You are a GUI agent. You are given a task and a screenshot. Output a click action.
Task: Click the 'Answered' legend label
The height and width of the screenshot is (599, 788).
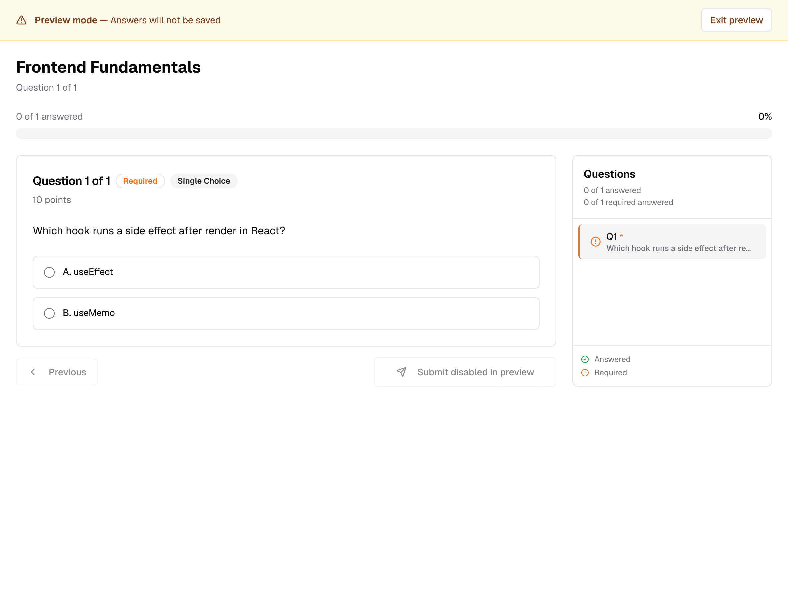[612, 359]
